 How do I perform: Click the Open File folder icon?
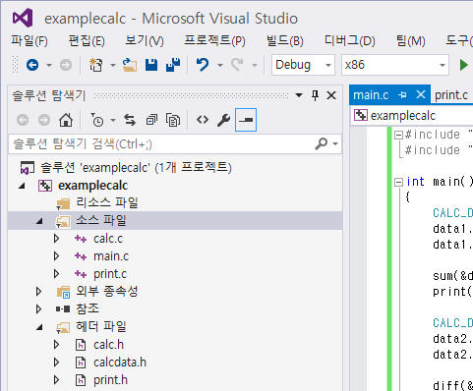(130, 65)
